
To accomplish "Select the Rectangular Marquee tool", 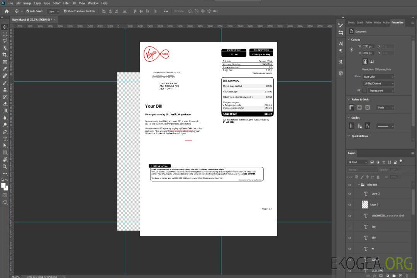I will tap(5, 34).
